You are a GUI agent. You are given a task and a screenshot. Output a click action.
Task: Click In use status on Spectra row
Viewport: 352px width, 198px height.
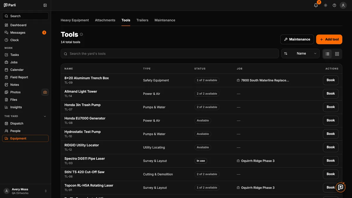[x=201, y=161]
